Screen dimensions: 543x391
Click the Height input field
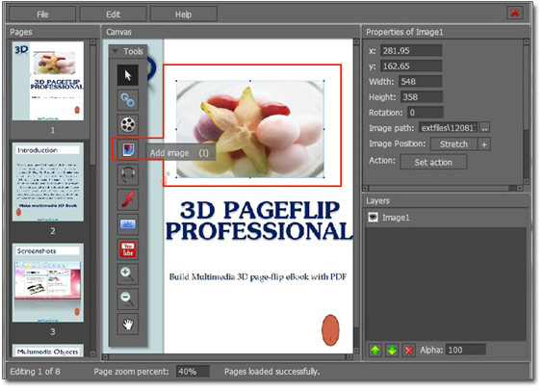click(422, 97)
